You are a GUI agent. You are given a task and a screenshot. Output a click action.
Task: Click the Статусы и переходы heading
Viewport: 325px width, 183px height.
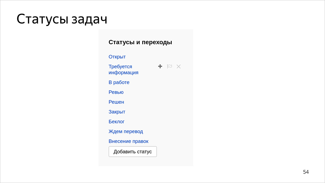[140, 42]
